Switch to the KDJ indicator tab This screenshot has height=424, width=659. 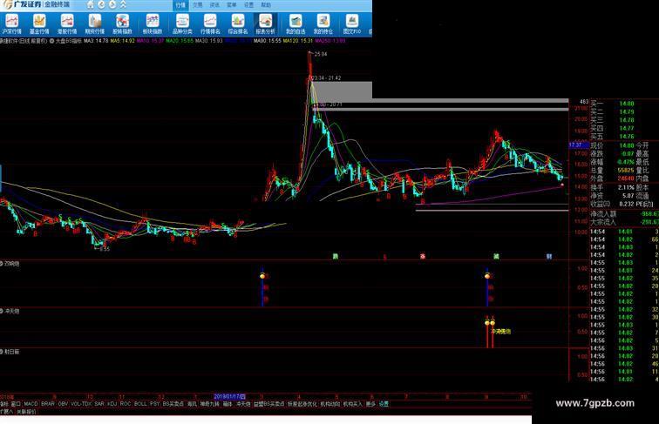112,403
